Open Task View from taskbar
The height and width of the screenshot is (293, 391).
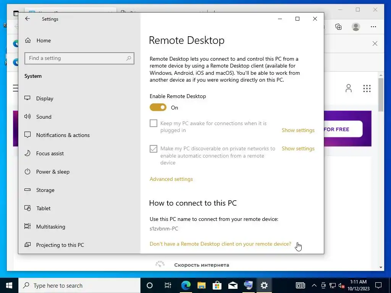[168, 285]
